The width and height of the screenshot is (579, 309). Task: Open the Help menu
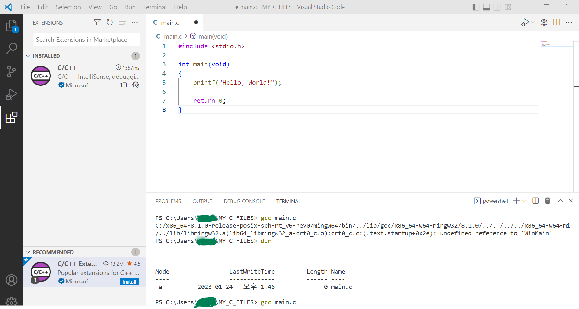tap(180, 7)
